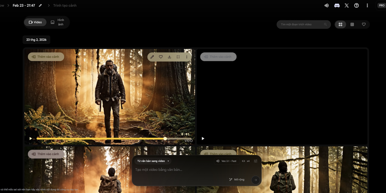This screenshot has width=386, height=193.
Task: Open the header three-dot overflow menu
Action: [x=367, y=6]
